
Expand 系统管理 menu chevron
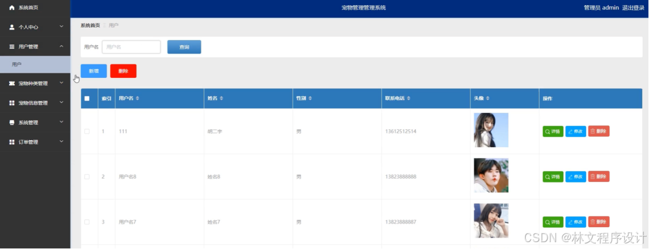(x=61, y=122)
